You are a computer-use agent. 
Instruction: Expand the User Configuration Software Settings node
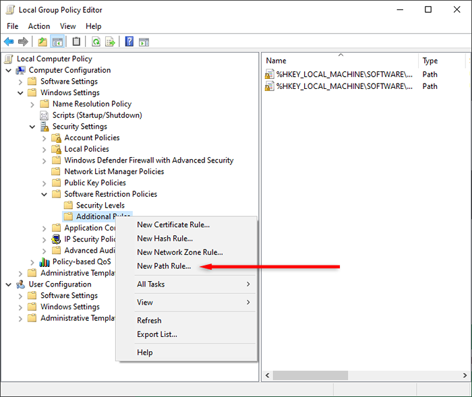[21, 295]
